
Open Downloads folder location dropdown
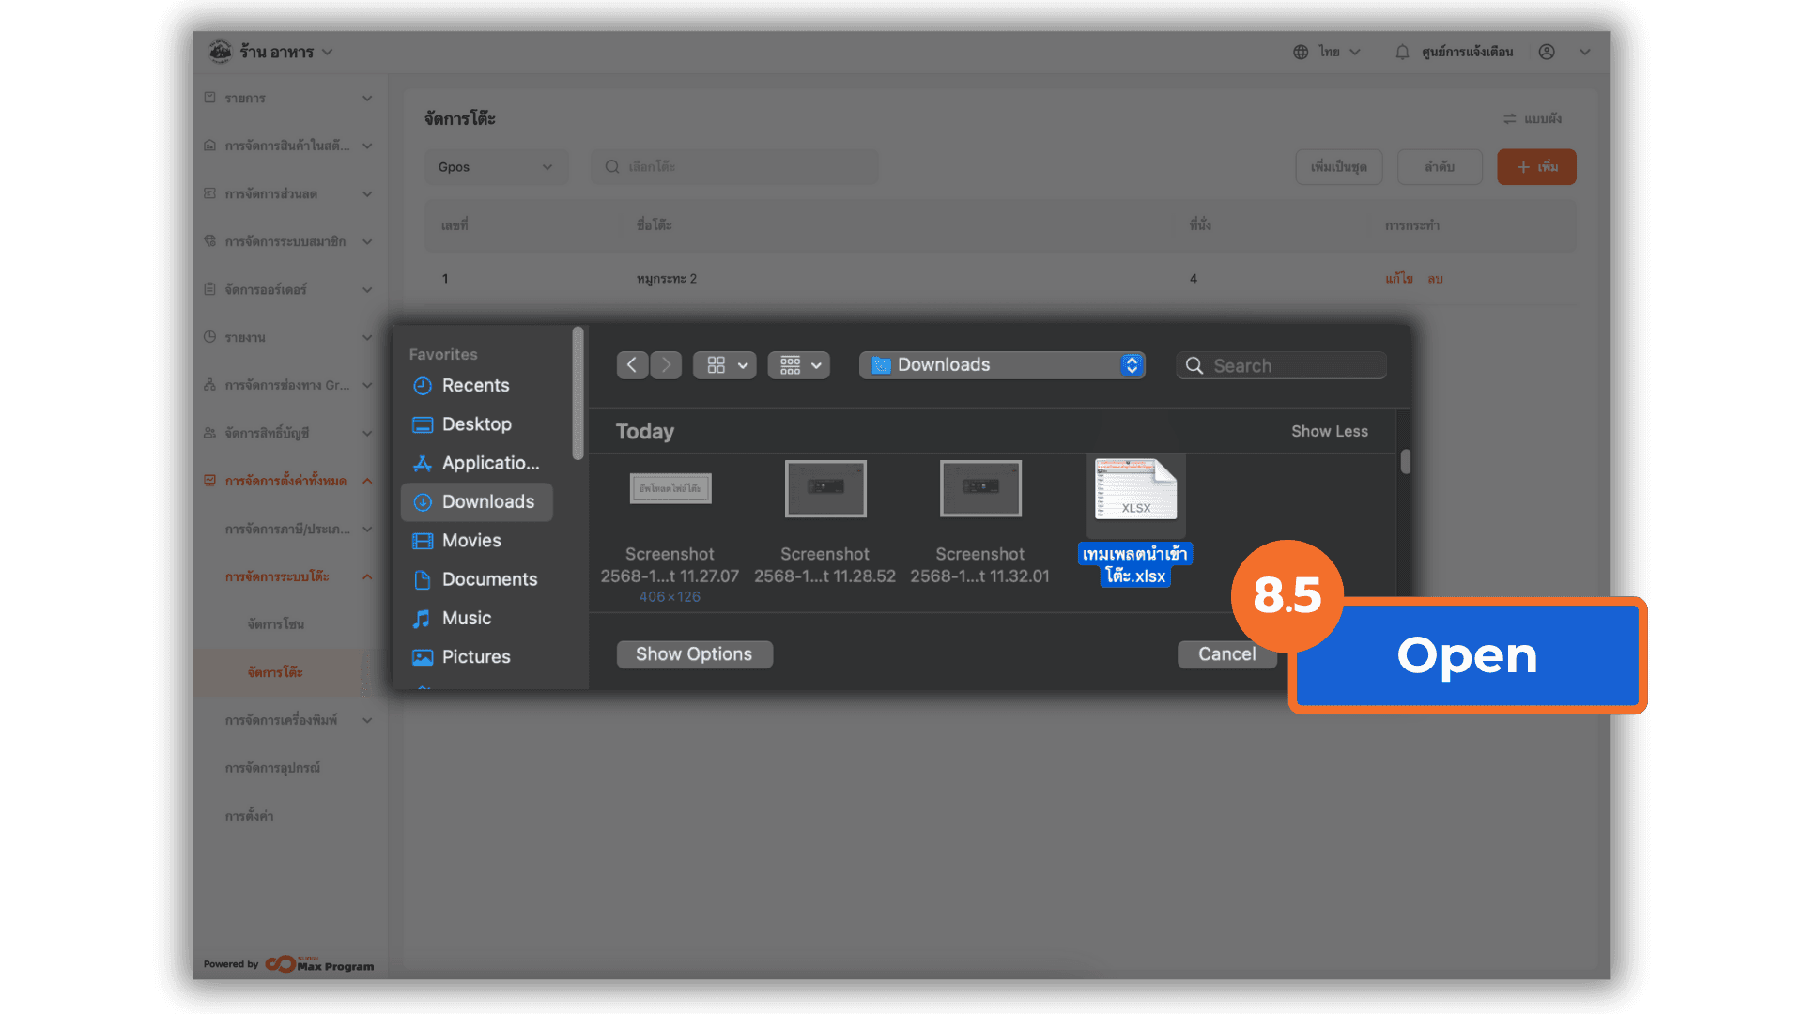click(1002, 365)
